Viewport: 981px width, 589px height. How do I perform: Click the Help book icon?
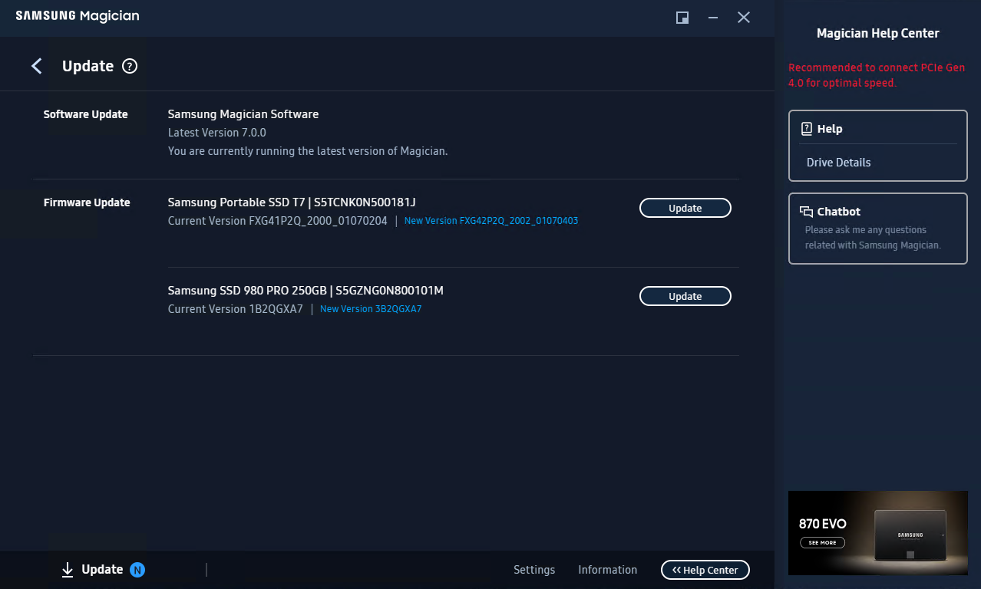pos(806,129)
